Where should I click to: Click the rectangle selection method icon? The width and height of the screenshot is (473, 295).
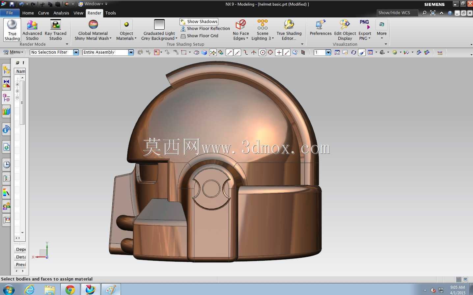184,52
